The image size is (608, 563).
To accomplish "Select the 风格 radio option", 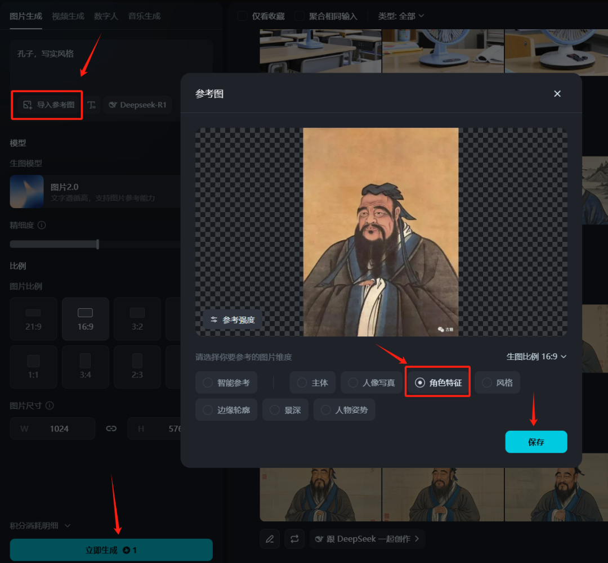I will pos(498,383).
